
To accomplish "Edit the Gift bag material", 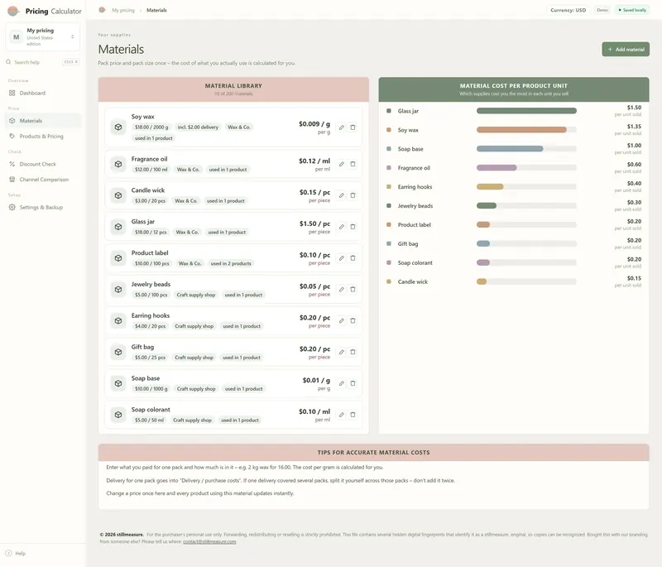I will coord(341,352).
